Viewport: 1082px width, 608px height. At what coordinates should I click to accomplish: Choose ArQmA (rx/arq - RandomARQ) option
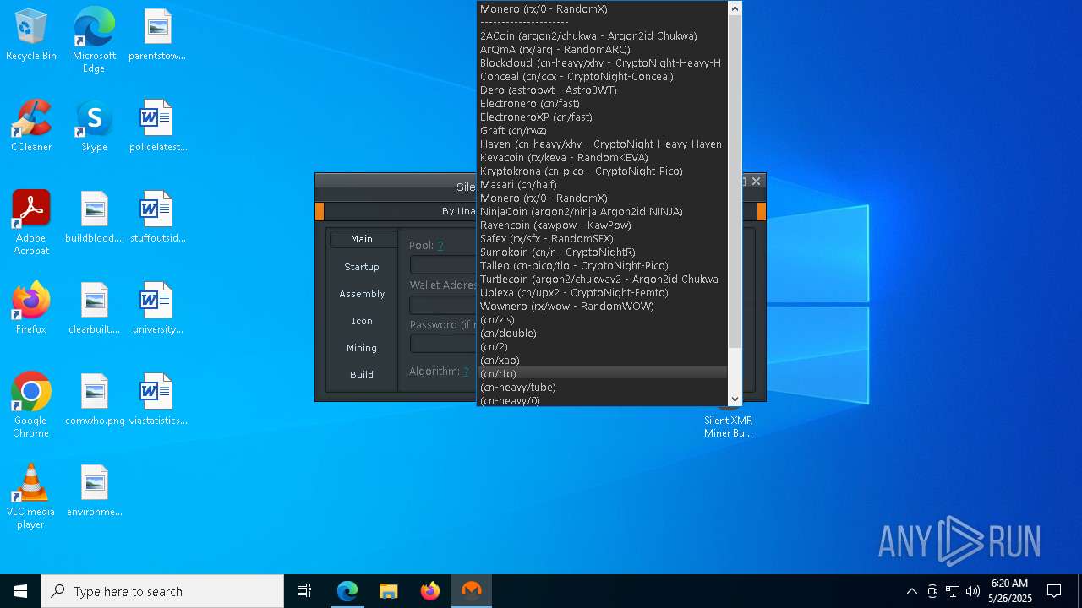point(602,49)
